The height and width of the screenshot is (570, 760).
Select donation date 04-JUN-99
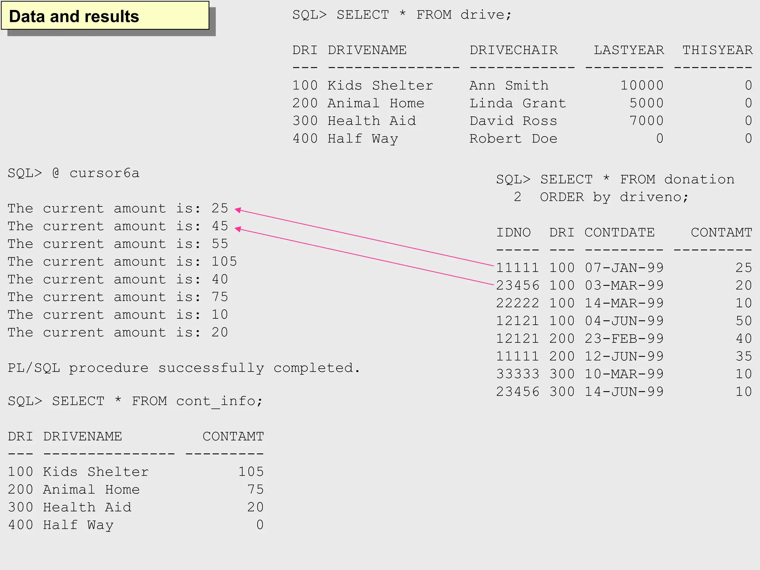tap(624, 321)
